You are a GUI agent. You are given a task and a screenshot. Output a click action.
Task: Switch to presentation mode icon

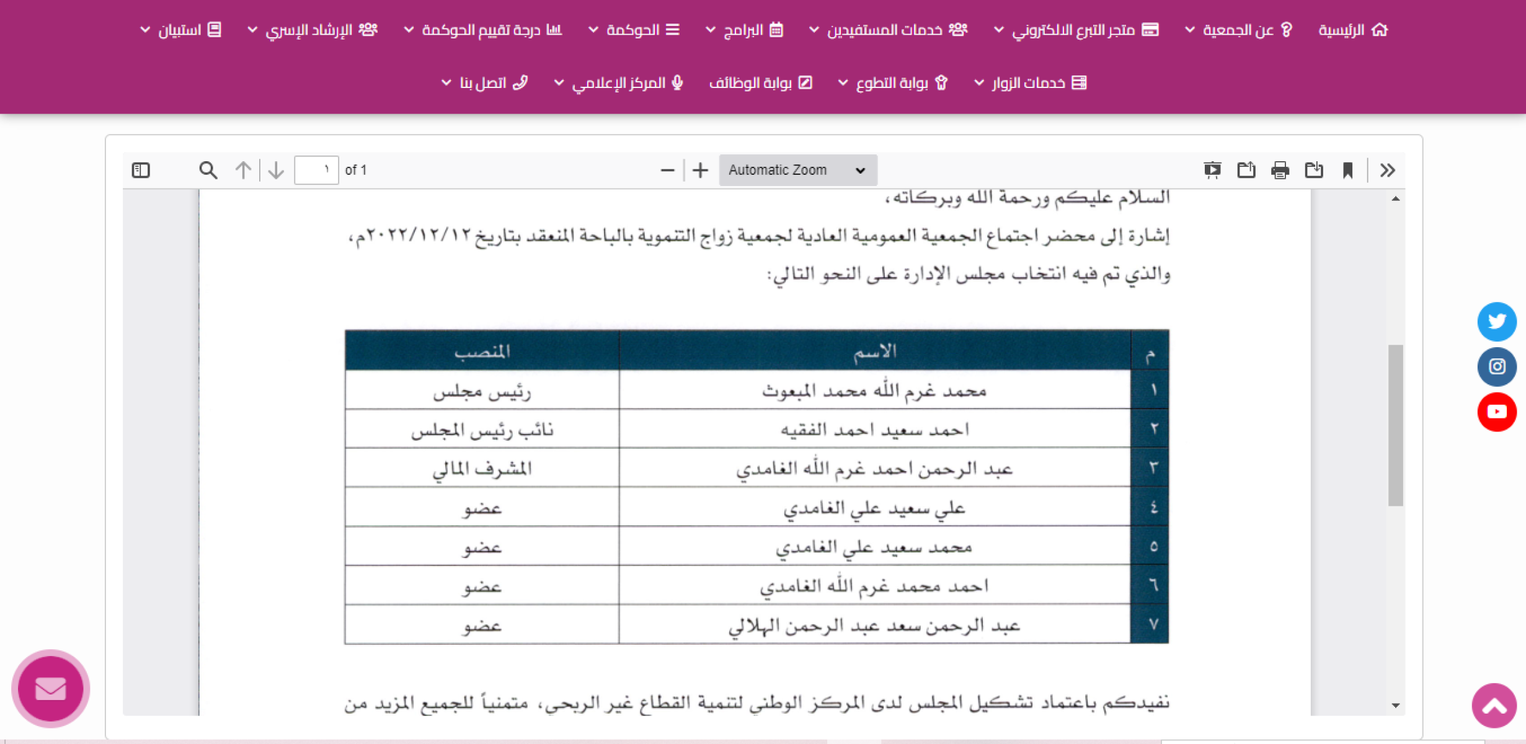(1212, 170)
